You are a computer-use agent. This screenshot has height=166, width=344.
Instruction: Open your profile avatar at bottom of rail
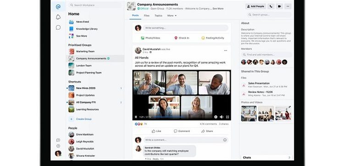(58, 153)
